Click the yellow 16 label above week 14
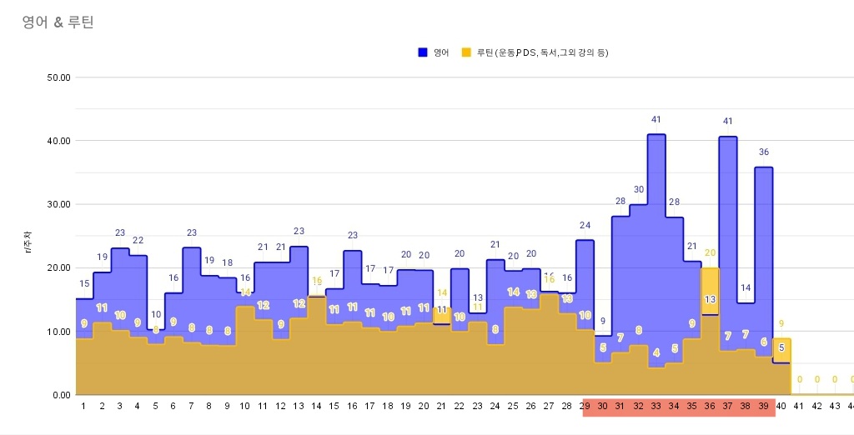854x435 pixels. 317,281
